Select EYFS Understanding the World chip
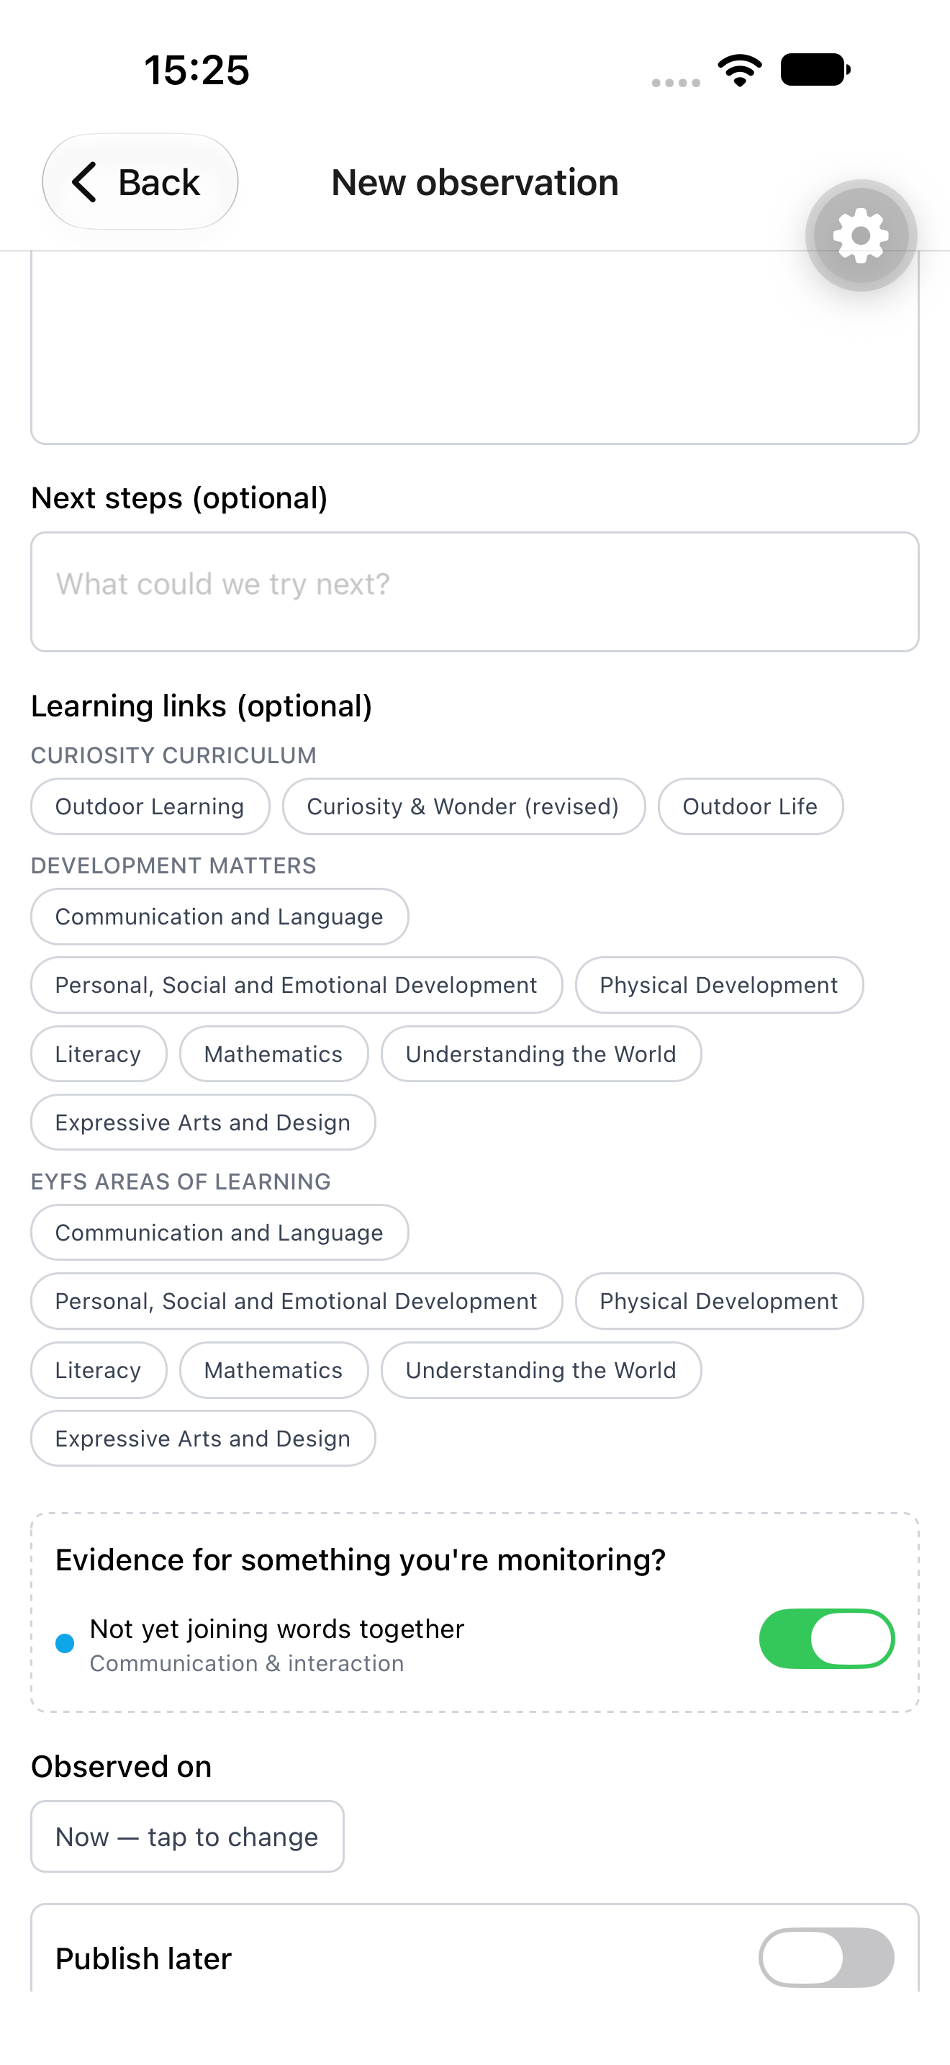 tap(540, 1370)
